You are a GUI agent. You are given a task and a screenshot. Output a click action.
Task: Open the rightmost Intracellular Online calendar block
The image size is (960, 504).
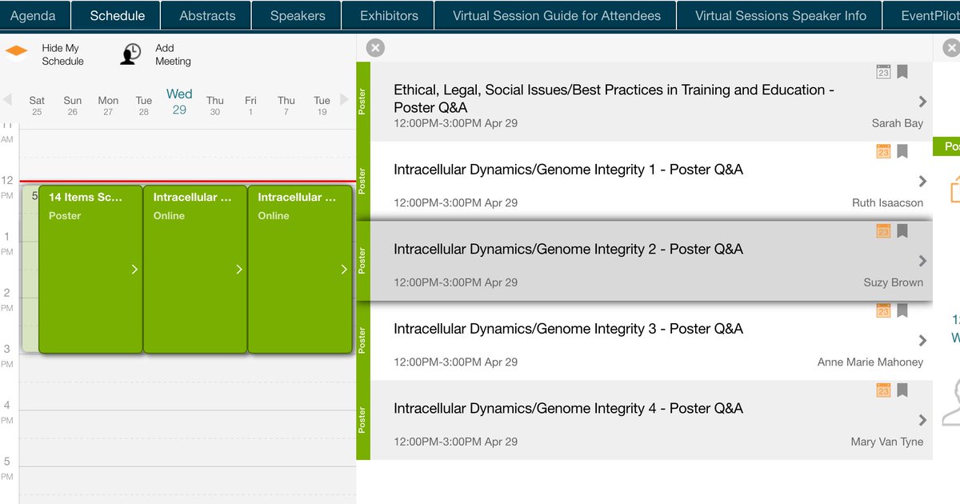coord(300,269)
